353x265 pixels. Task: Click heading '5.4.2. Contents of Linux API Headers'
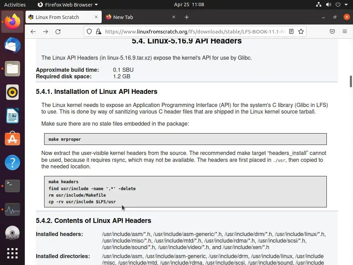[93, 220]
